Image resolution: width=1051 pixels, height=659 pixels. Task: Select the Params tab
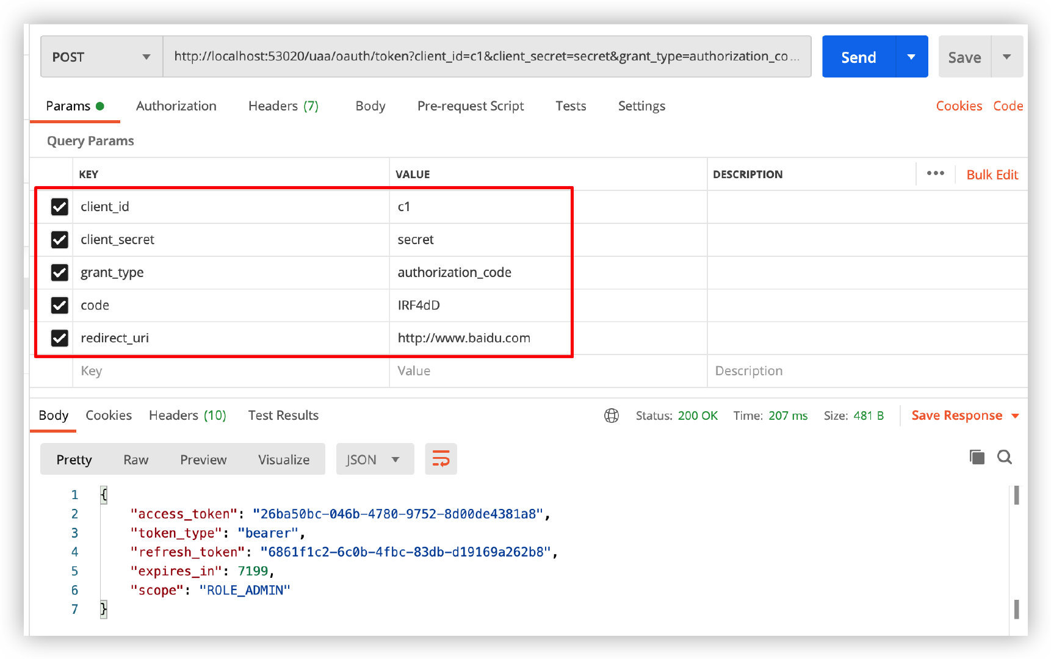[x=74, y=106]
